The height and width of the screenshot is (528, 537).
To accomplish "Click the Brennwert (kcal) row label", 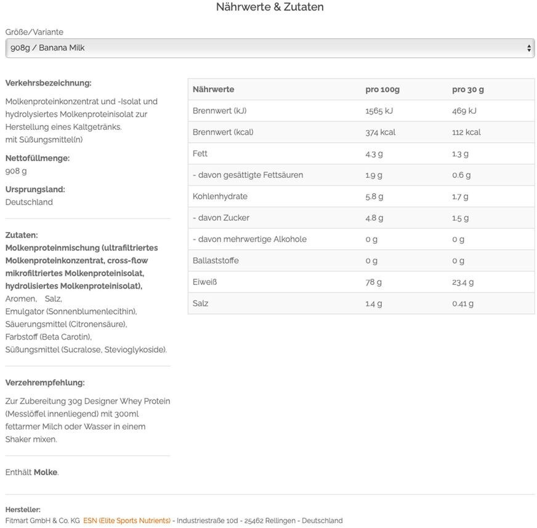I will click(x=223, y=132).
